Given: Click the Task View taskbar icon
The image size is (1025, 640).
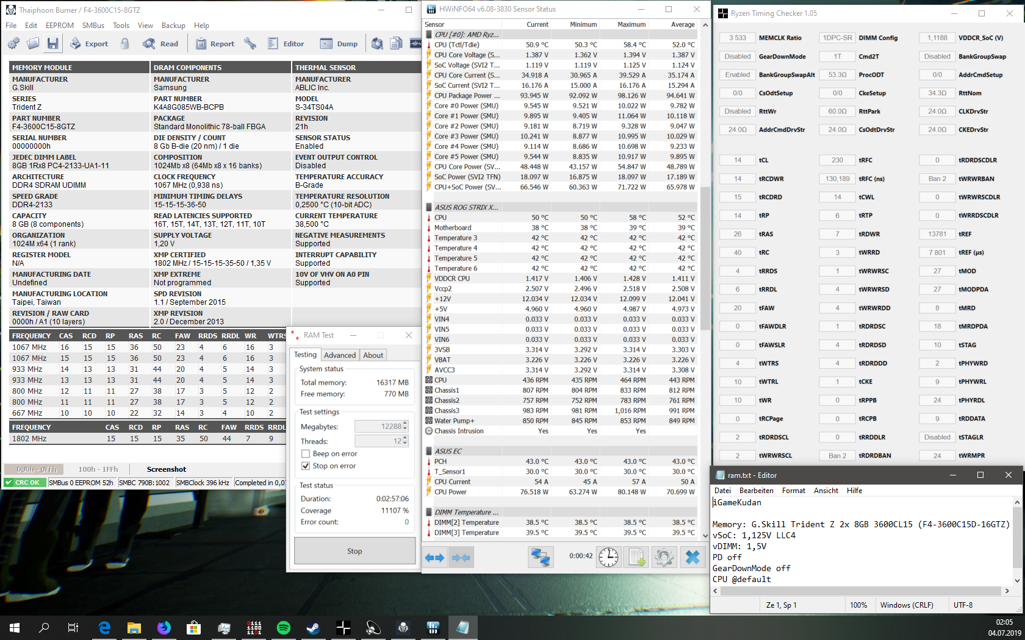Looking at the screenshot, I should click(73, 628).
